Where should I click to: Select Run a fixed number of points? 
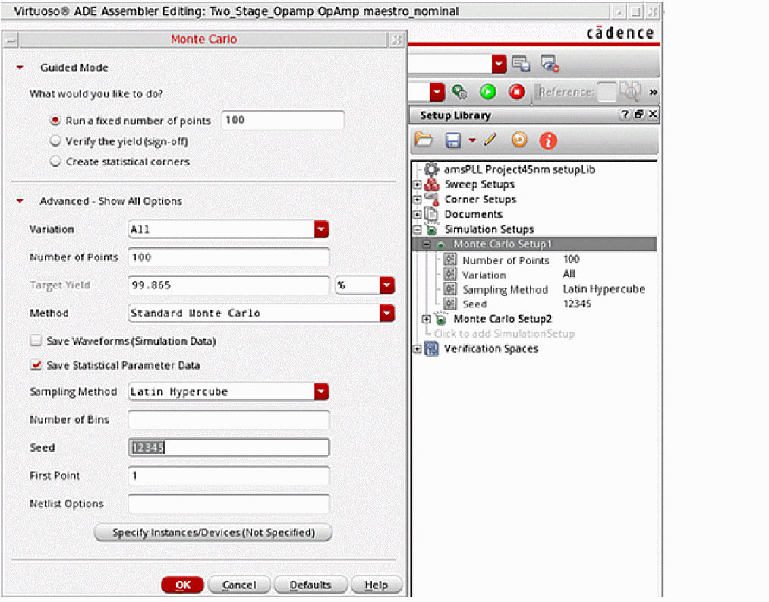(x=55, y=121)
